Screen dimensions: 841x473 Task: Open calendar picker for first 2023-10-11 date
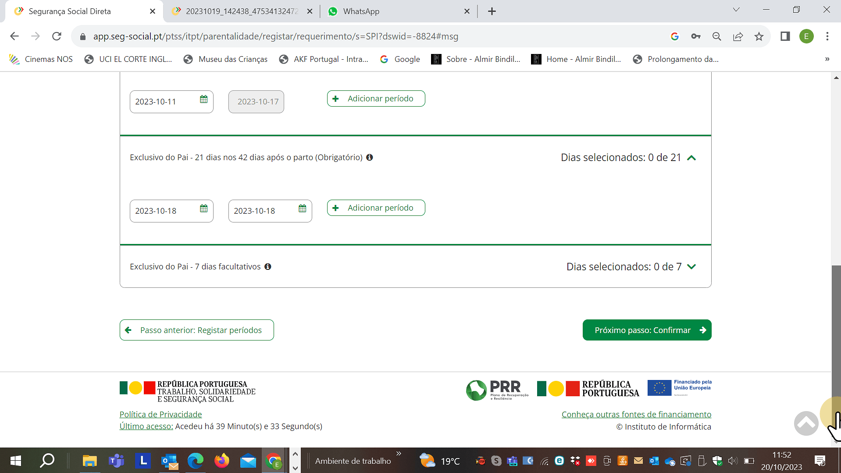[x=203, y=99]
